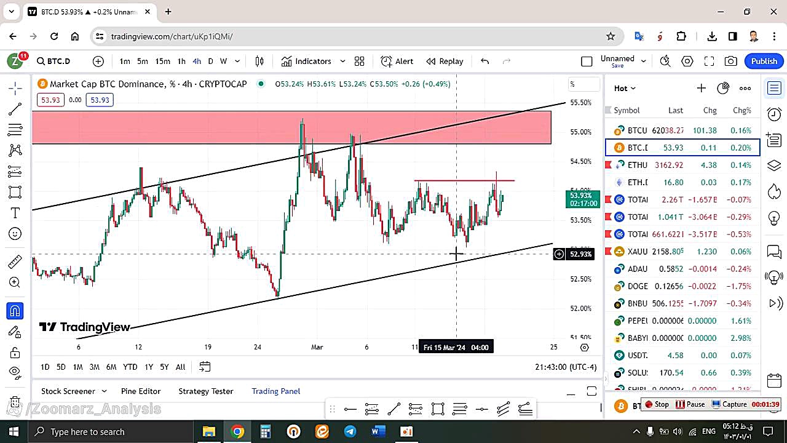Add a symbol to compare

(x=98, y=61)
